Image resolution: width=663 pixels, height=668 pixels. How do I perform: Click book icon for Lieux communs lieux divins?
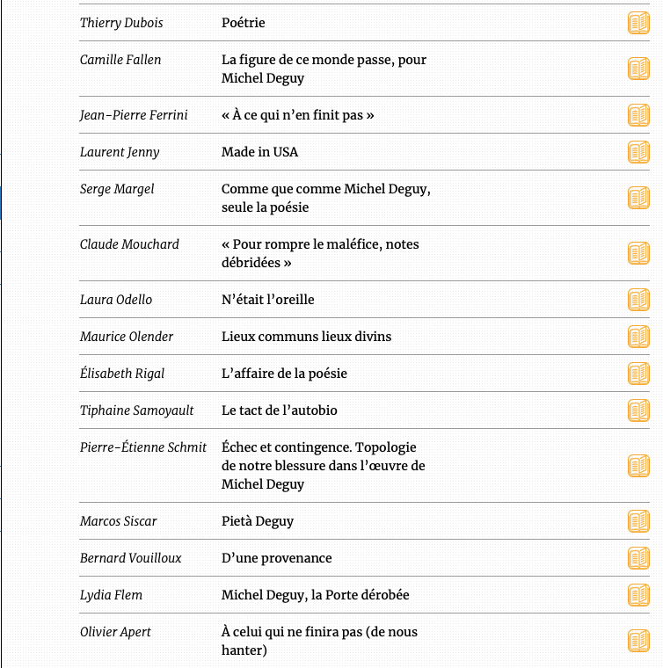(638, 337)
